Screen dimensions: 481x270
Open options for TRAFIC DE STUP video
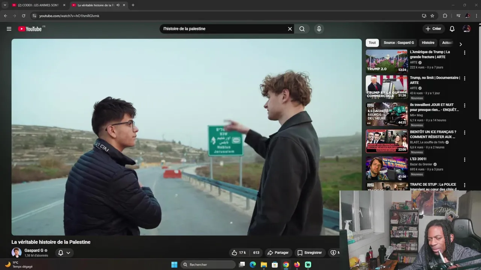[464, 185]
